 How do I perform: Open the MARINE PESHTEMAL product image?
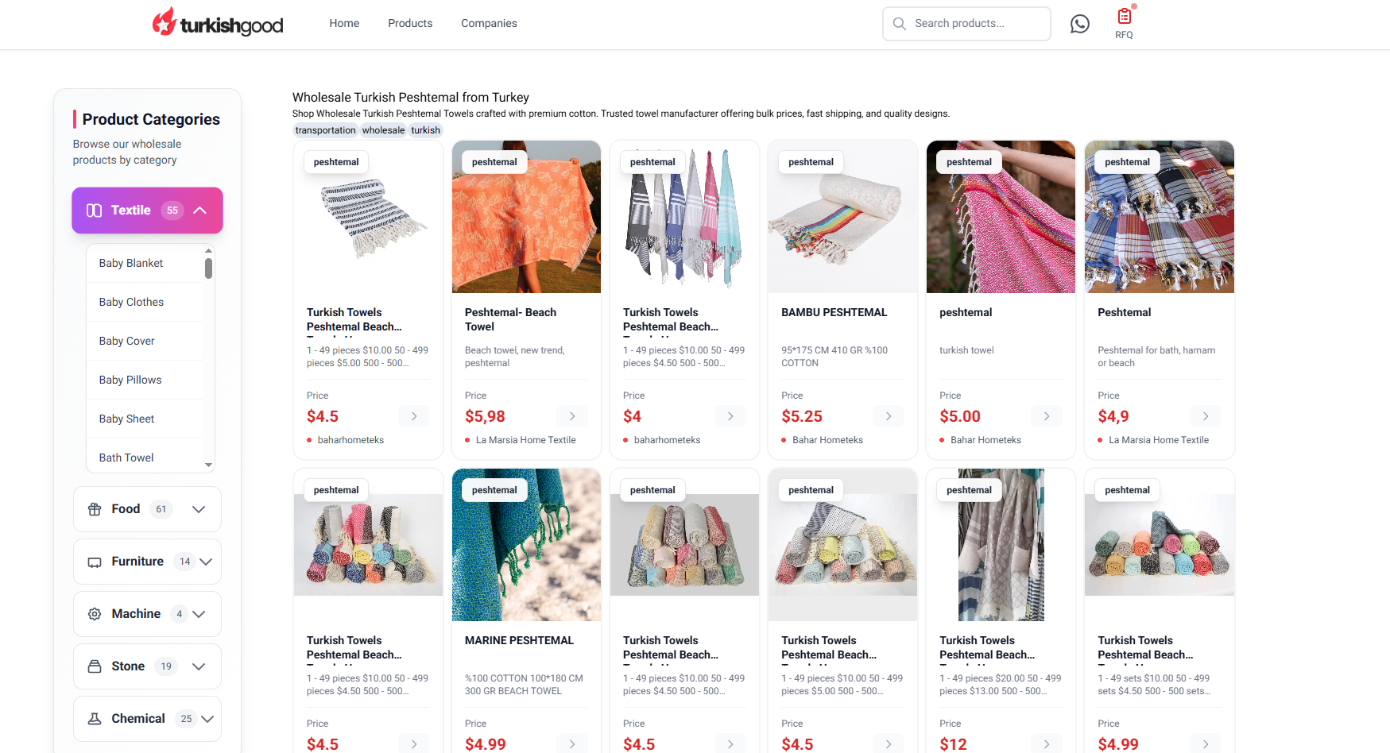(526, 545)
